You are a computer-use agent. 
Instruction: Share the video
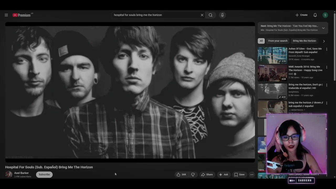pos(207,175)
